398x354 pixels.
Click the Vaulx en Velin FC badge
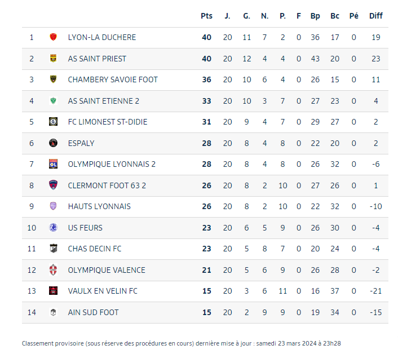click(x=54, y=291)
